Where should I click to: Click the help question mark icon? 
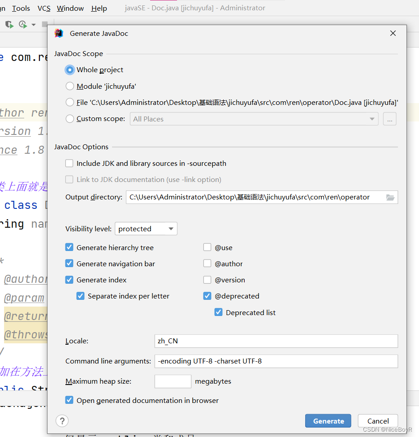pyautogui.click(x=62, y=421)
